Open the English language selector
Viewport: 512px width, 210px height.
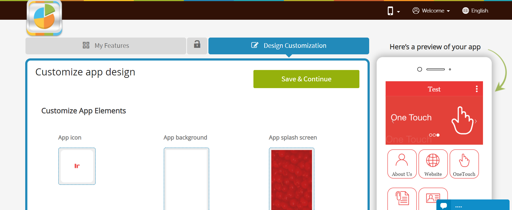click(475, 11)
